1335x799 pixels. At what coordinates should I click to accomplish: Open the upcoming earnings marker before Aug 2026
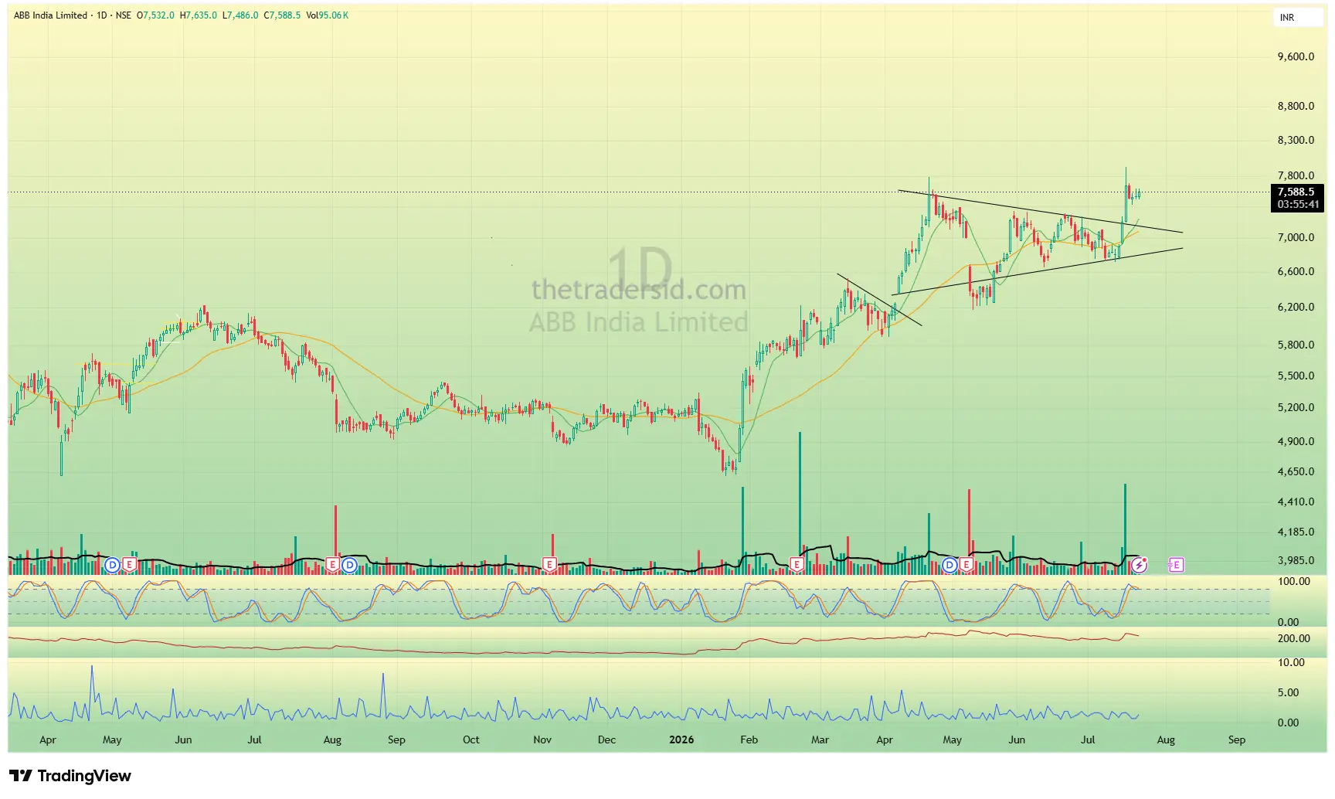tap(1175, 565)
